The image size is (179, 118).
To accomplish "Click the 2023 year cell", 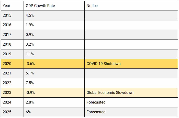I will pos(12,93).
